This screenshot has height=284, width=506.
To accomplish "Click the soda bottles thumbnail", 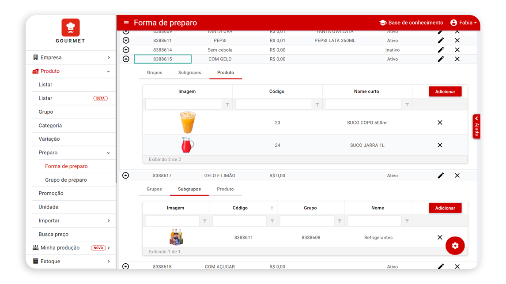I will click(176, 238).
